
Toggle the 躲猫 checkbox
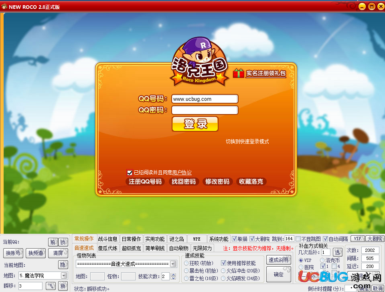[234, 239]
